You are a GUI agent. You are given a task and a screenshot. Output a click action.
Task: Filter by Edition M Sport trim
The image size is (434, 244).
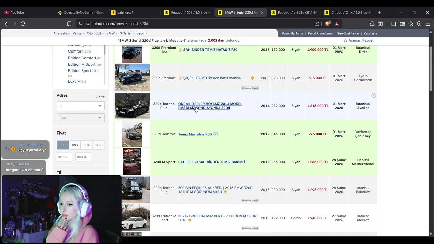(x=82, y=64)
